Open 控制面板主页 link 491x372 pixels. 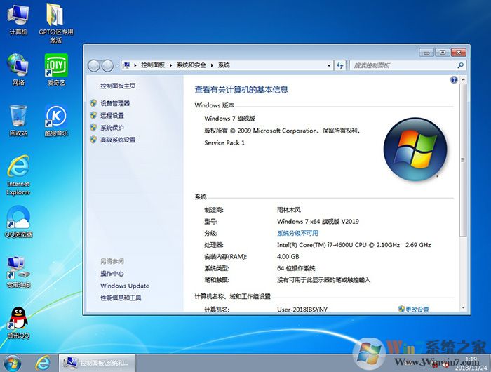coord(118,86)
